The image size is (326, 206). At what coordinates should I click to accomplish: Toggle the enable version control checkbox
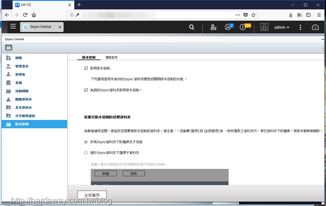[x=86, y=68]
